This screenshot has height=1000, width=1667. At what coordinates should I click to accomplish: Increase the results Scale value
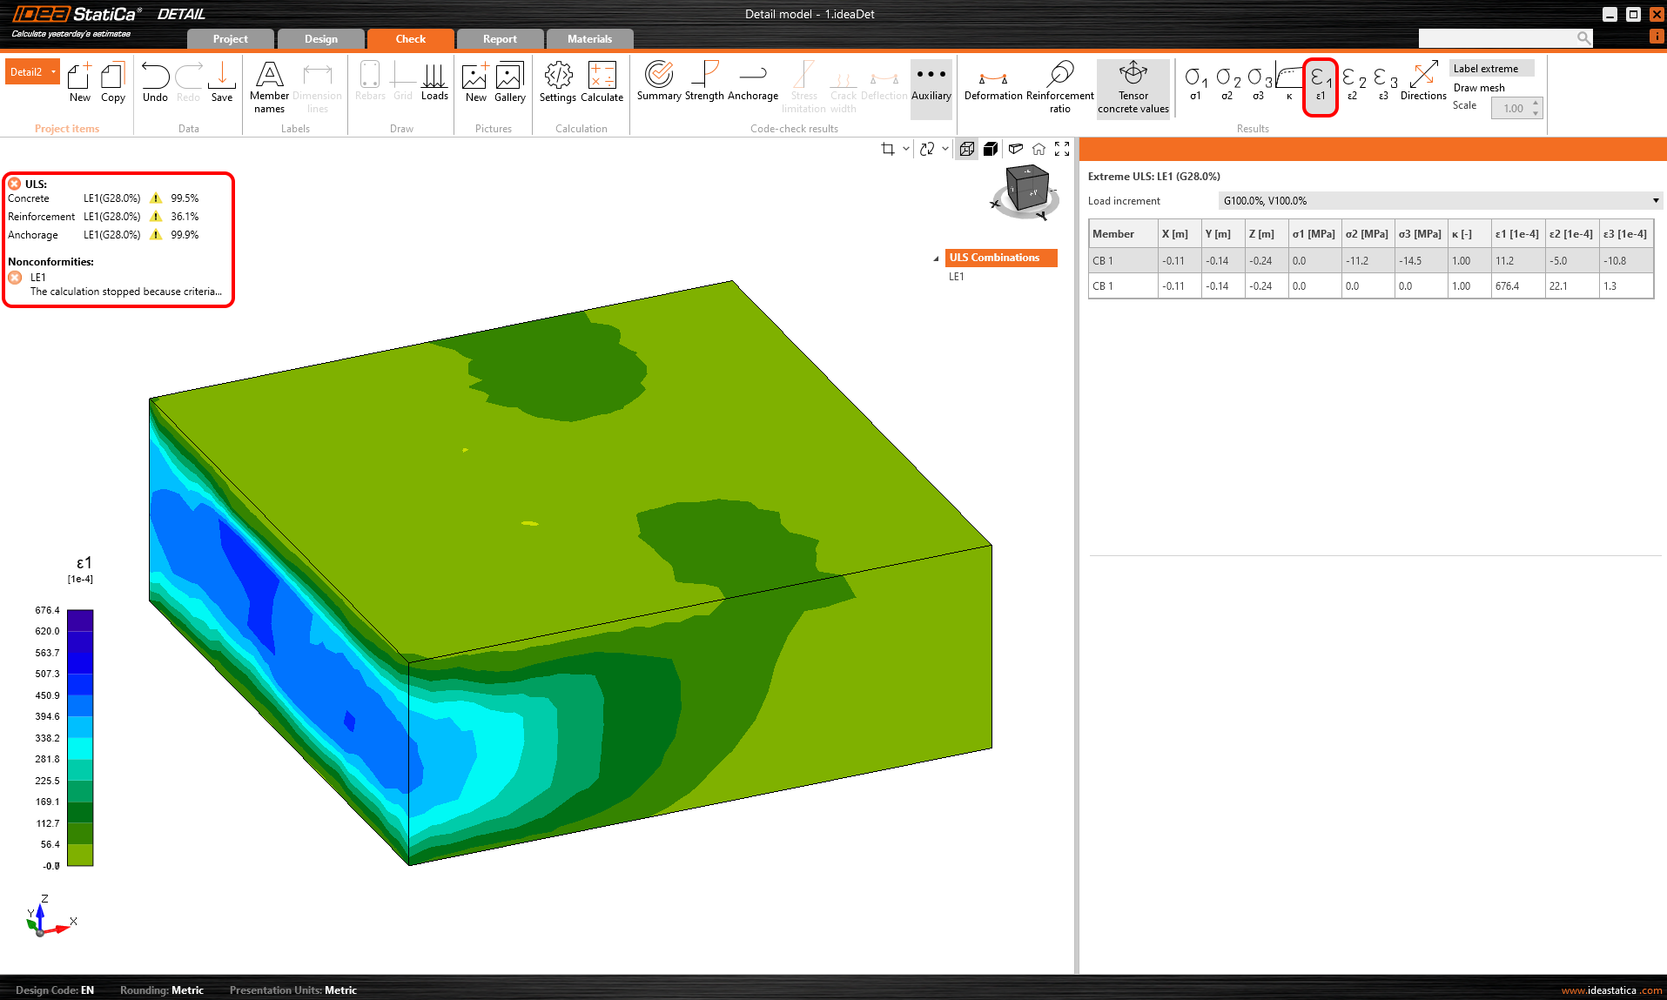pos(1536,104)
